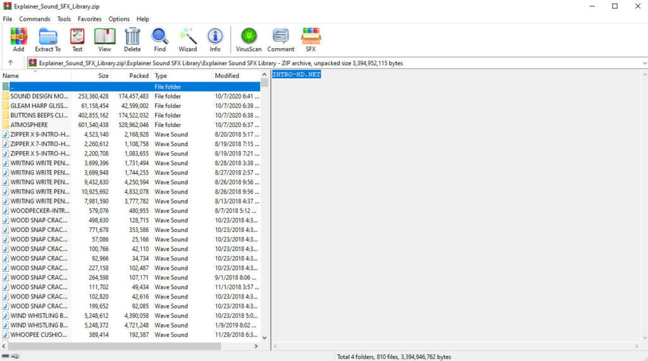The height and width of the screenshot is (361, 648).
Task: Sort file list by the Size column
Action: coord(91,76)
